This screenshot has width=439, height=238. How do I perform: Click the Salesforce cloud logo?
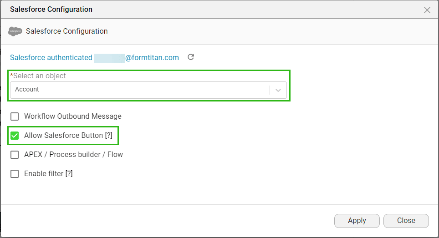[x=15, y=31]
